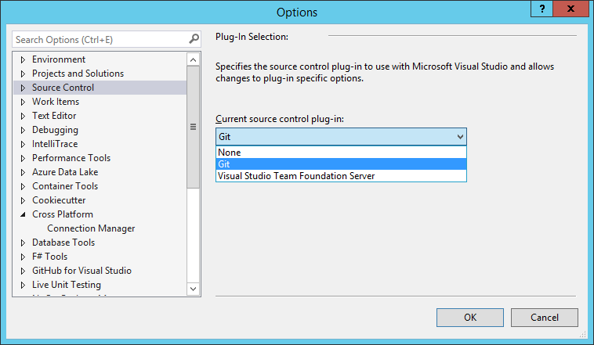Expand the Debugging options node
This screenshot has height=345, width=594.
[23, 130]
